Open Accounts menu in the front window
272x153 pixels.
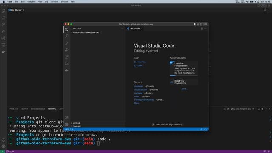coord(67,118)
